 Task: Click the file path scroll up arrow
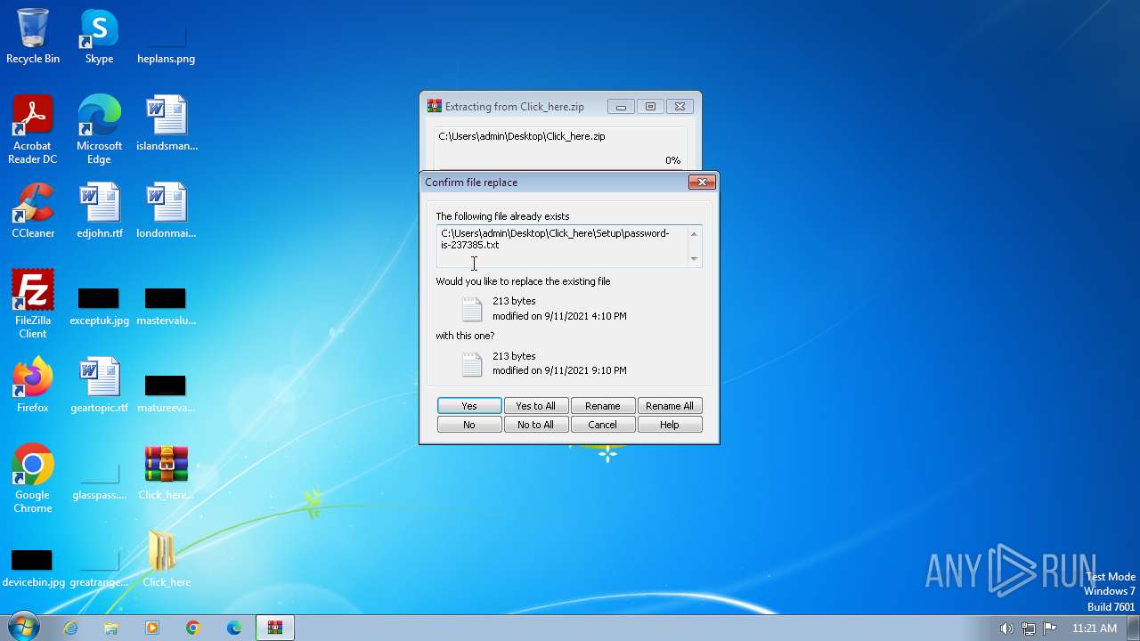(694, 234)
